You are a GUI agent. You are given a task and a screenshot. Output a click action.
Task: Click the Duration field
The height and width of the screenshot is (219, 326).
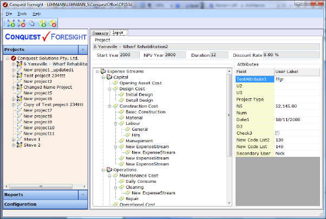click(x=219, y=55)
